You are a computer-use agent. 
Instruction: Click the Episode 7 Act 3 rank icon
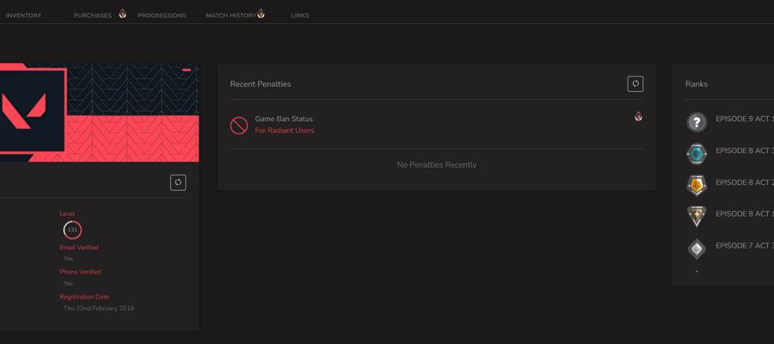coord(697,249)
